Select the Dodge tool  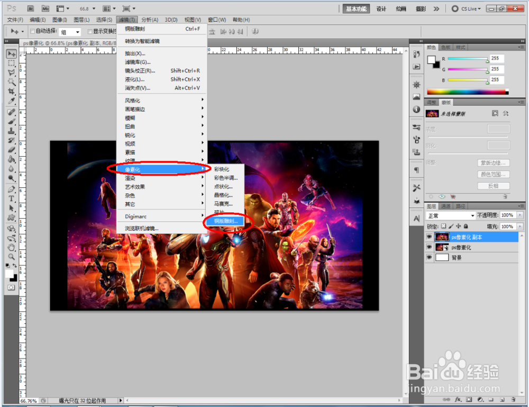pyautogui.click(x=12, y=178)
